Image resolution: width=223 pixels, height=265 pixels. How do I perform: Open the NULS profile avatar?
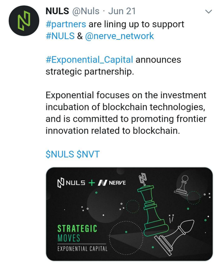24,20
